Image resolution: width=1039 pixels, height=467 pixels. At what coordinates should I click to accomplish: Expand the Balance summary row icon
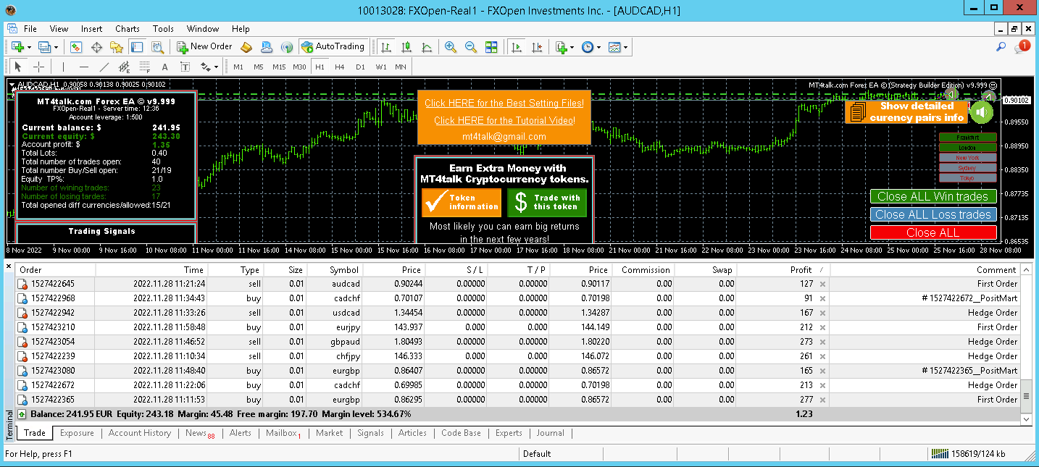pyautogui.click(x=22, y=414)
